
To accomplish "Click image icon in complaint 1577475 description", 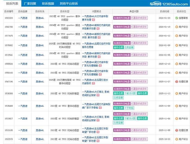I will (99, 38).
